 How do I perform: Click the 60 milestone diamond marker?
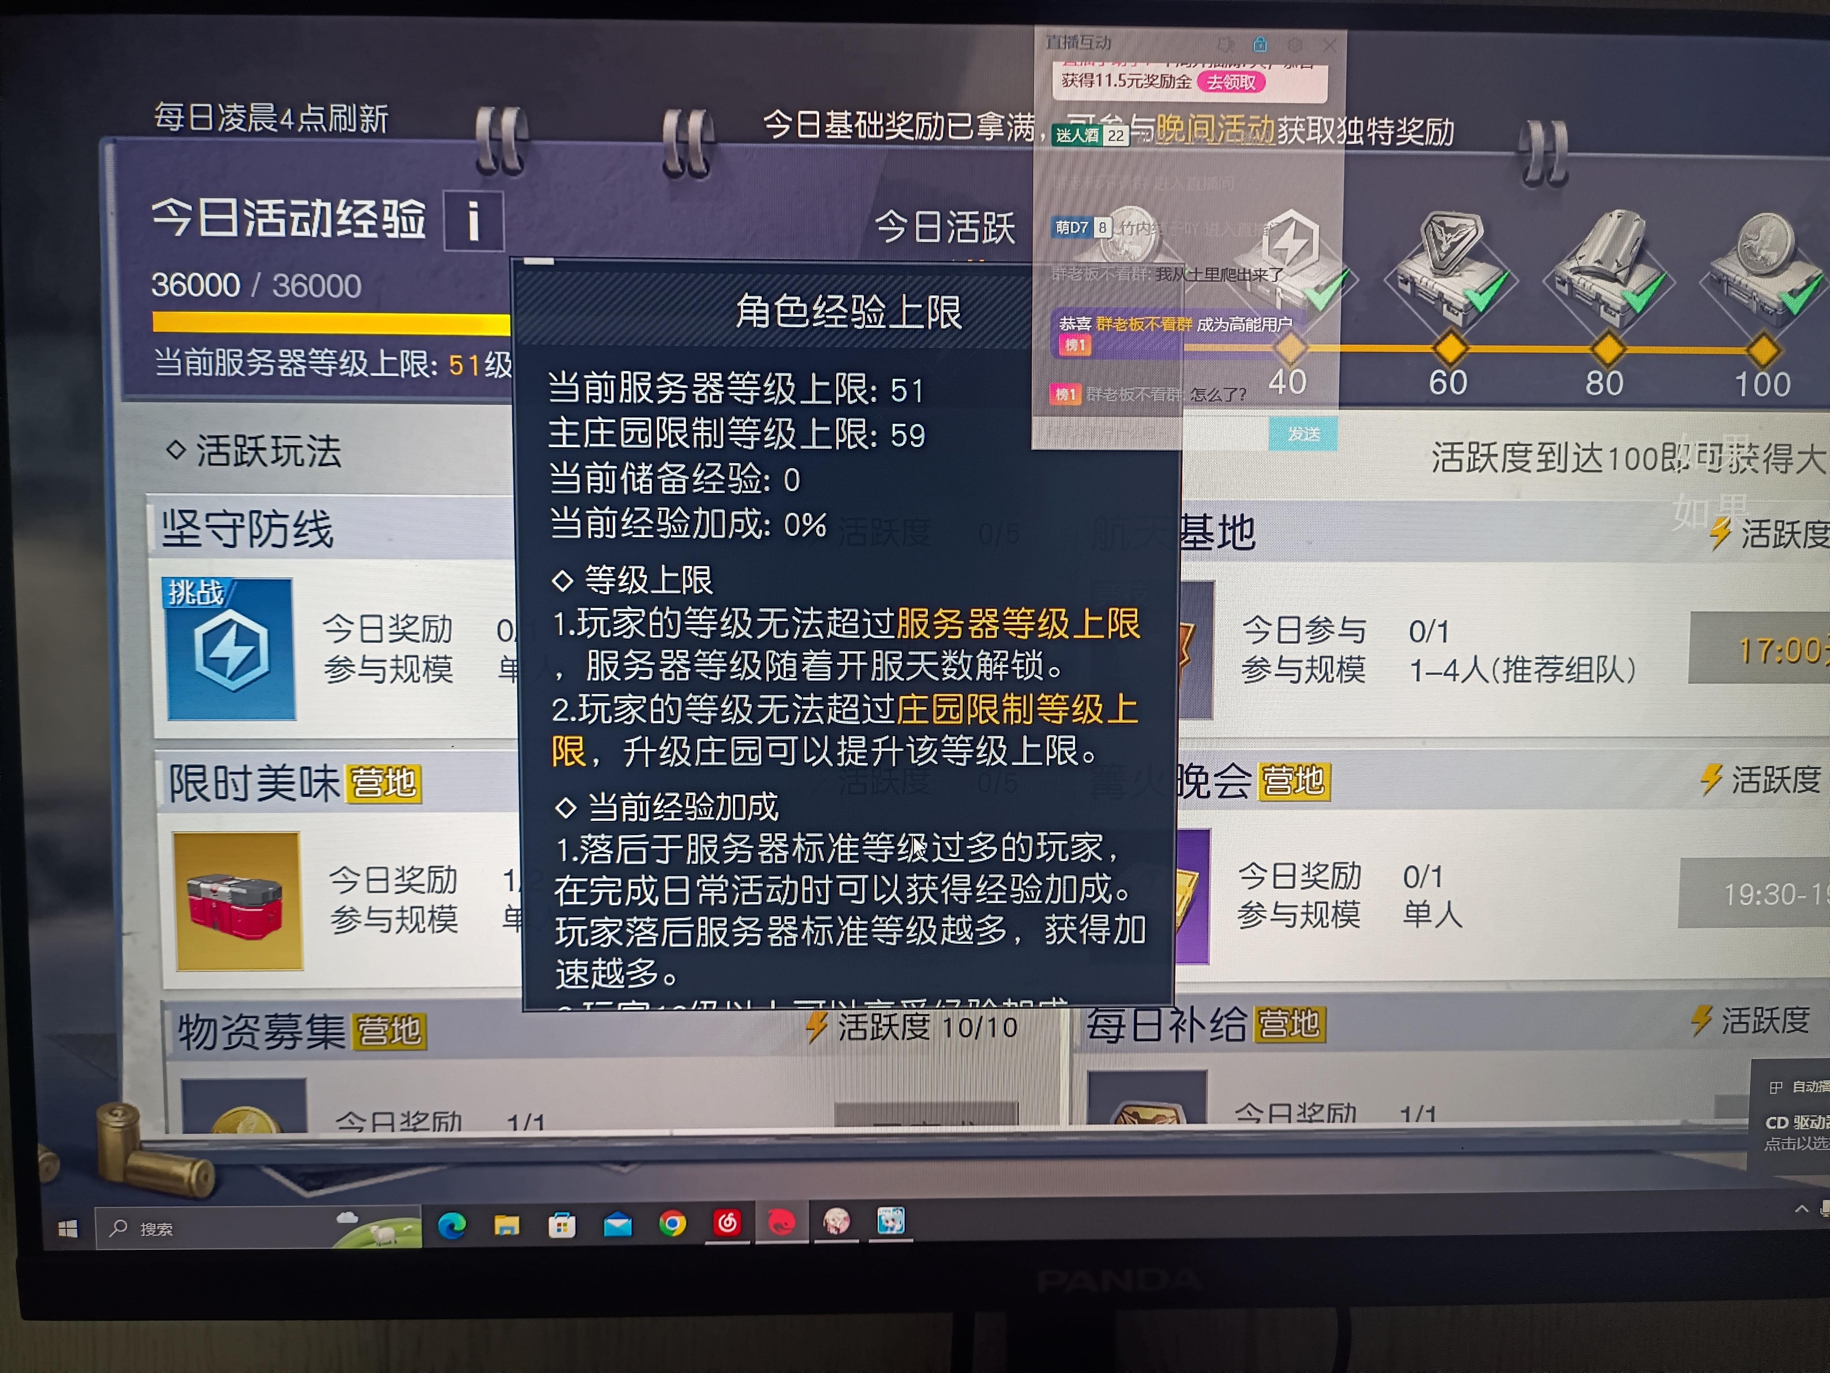[x=1450, y=348]
